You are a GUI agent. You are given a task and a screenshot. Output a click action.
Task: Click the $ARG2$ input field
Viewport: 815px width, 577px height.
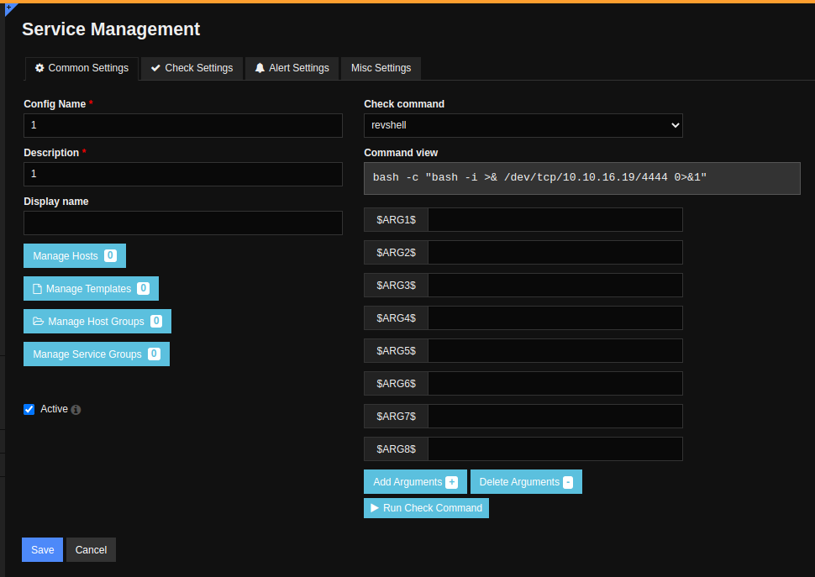pyautogui.click(x=555, y=253)
